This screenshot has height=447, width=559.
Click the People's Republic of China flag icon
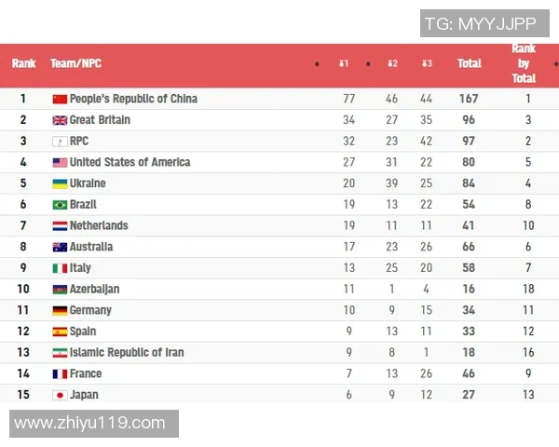click(x=60, y=99)
